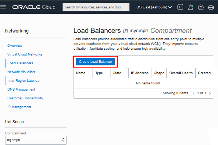Click the '1 of 1' page indicator

[202, 93]
